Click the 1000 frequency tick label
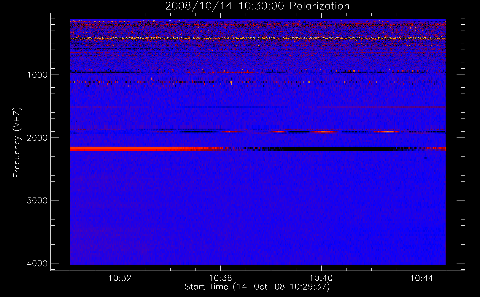 (x=37, y=75)
